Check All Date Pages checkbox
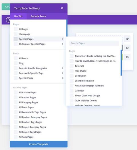137x150 pixels. tap(15, 107)
